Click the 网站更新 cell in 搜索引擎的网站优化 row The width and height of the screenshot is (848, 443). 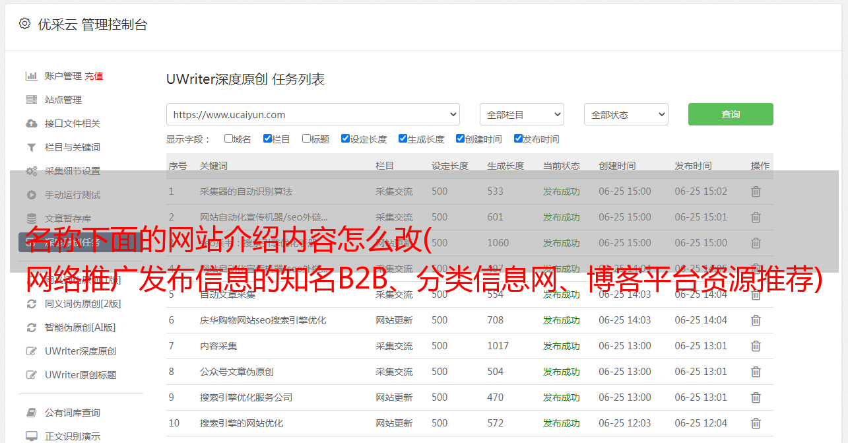[x=394, y=423]
